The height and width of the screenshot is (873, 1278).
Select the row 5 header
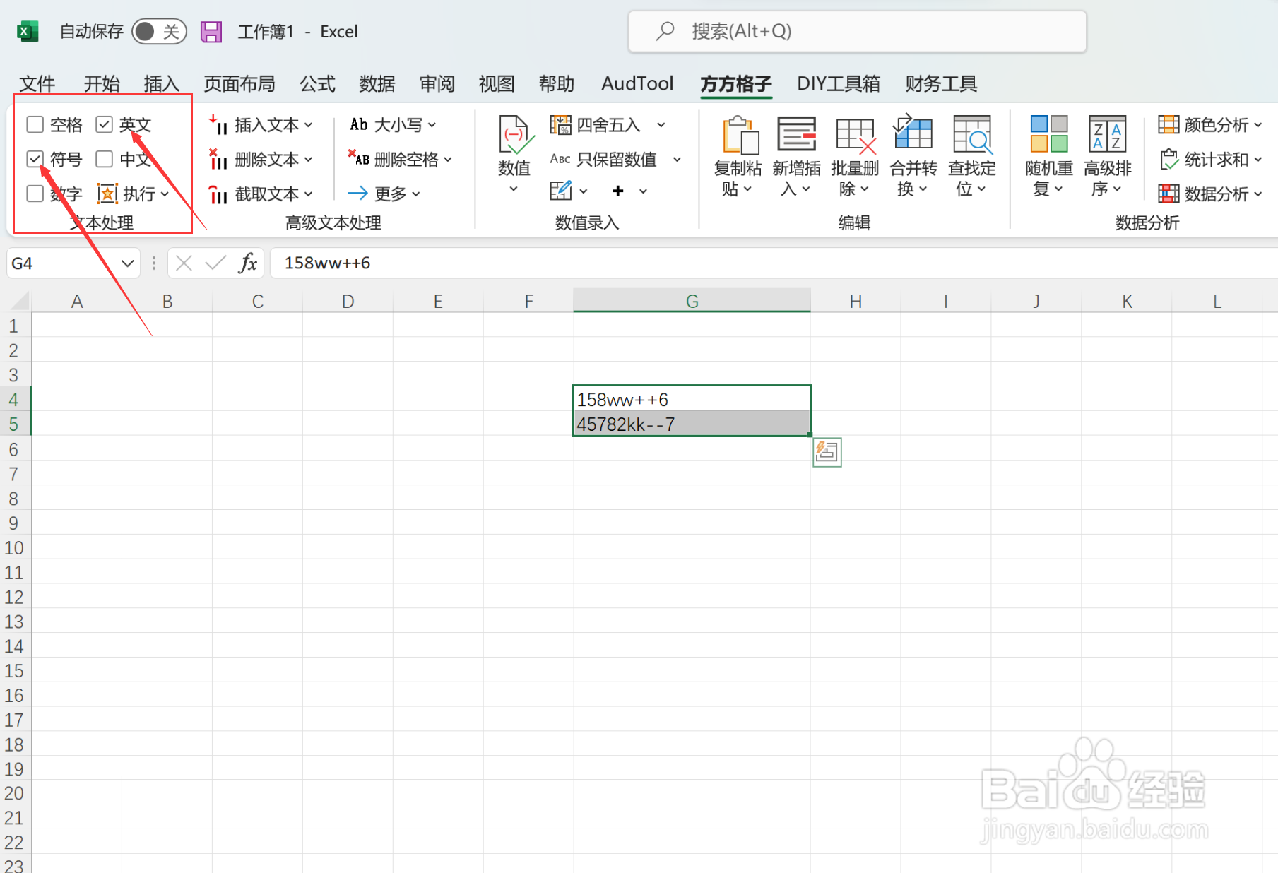14,424
